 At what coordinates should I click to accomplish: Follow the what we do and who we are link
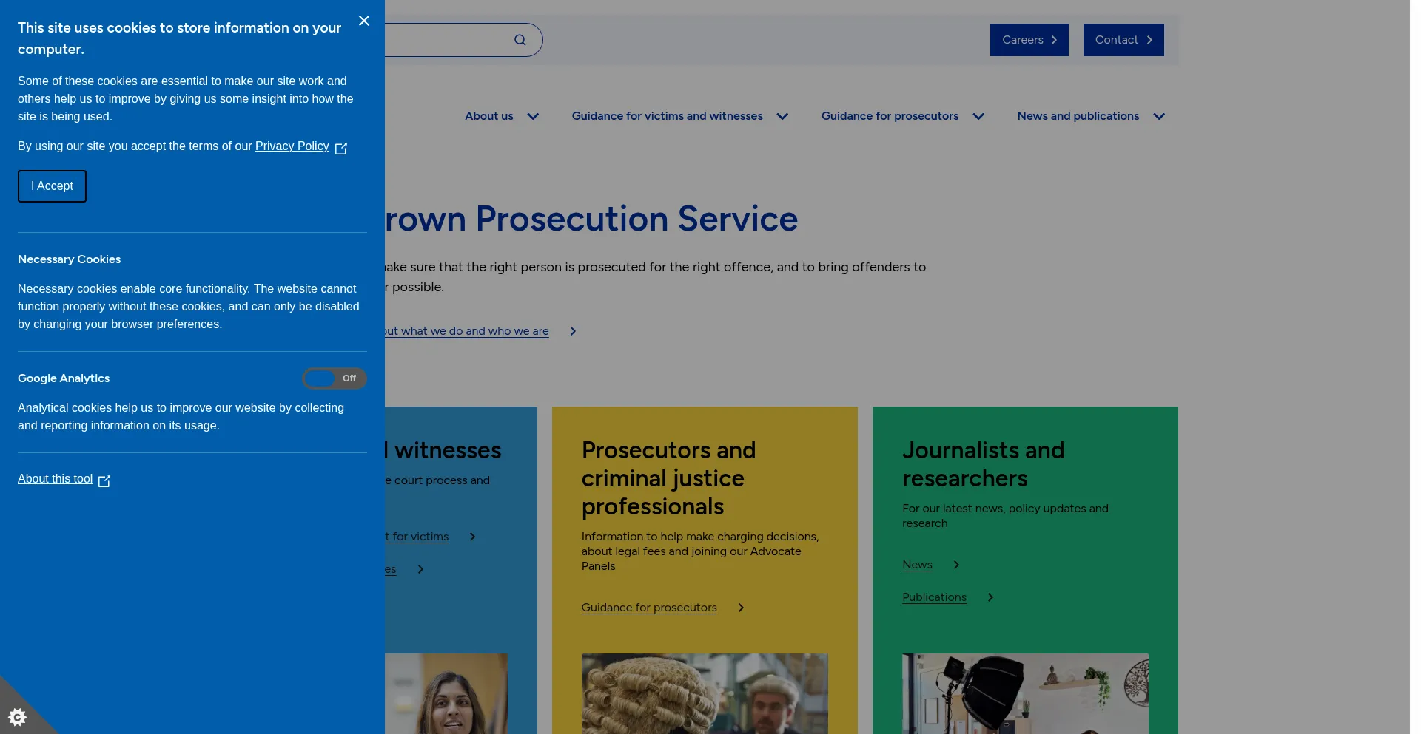coord(466,331)
